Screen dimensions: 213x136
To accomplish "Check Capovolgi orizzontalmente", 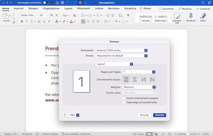I will click(x=124, y=102).
